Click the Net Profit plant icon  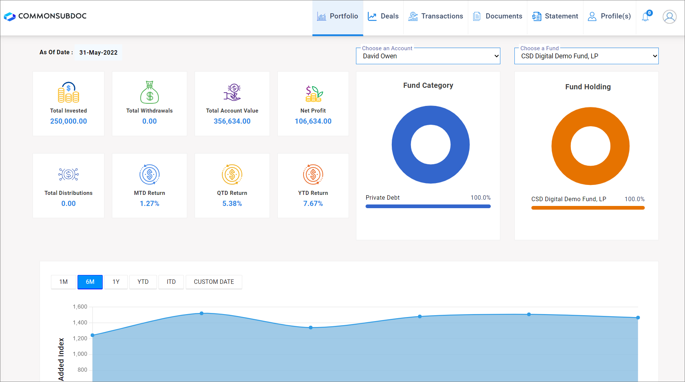(x=313, y=93)
